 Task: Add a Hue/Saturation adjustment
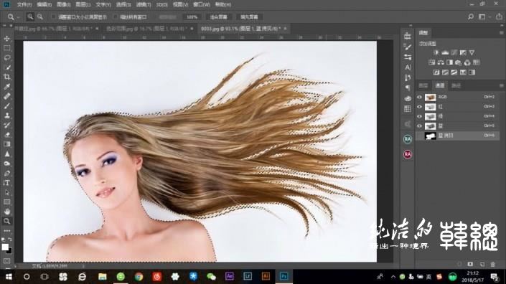pyautogui.click(x=432, y=62)
